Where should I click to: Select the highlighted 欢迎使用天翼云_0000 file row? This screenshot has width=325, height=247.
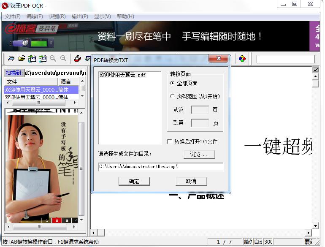[x=41, y=90]
